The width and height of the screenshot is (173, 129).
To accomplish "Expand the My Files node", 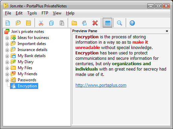I will click(7, 68).
